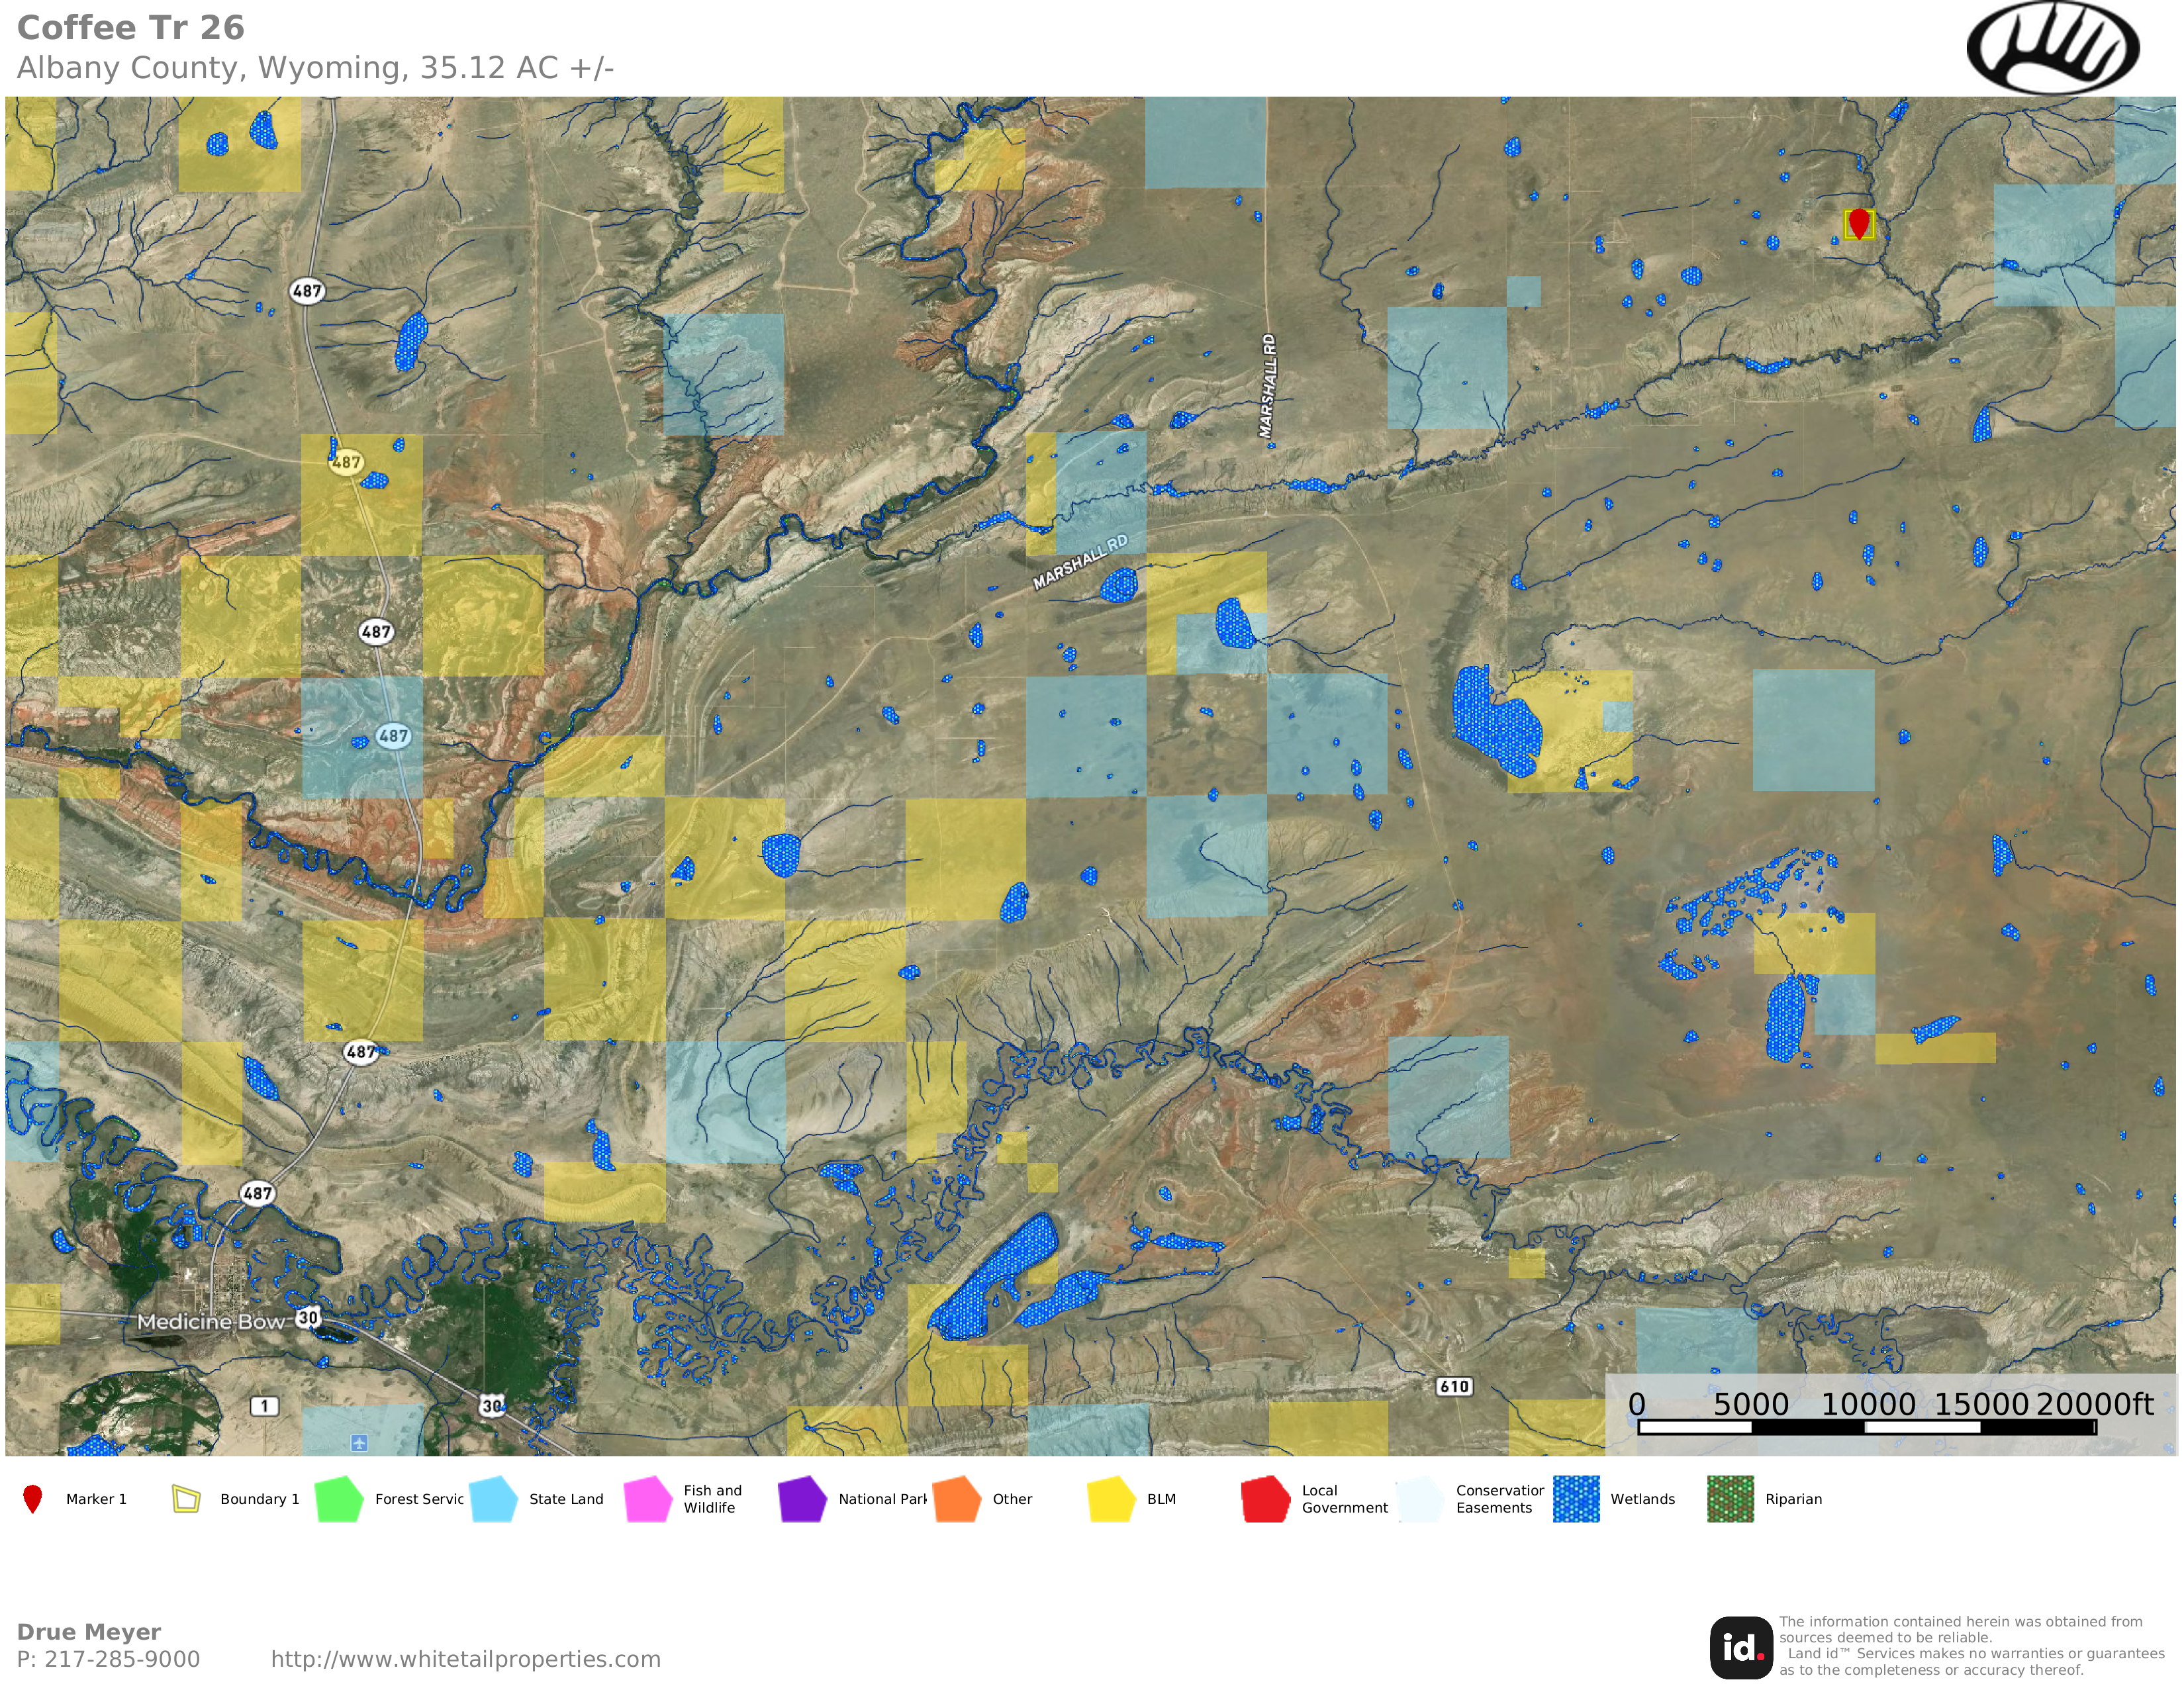Click the Medicine Bow town label
Image resolution: width=2184 pixels, height=1688 pixels.
[x=211, y=1321]
